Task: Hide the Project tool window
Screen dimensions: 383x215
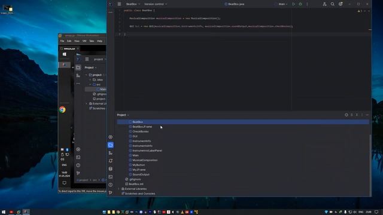Action: tap(367, 115)
